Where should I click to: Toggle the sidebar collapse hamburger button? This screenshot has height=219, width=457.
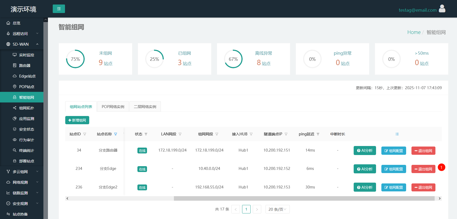tap(59, 9)
